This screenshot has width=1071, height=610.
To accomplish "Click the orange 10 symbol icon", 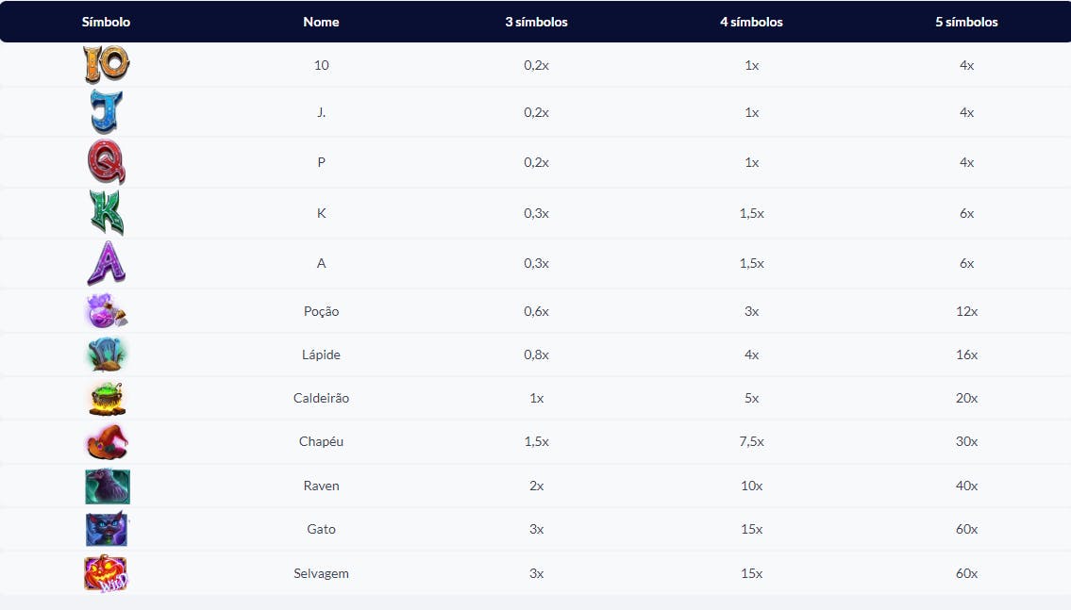I will tap(107, 64).
